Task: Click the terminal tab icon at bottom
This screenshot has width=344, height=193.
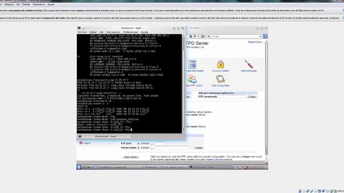Action: pyautogui.click(x=80, y=136)
